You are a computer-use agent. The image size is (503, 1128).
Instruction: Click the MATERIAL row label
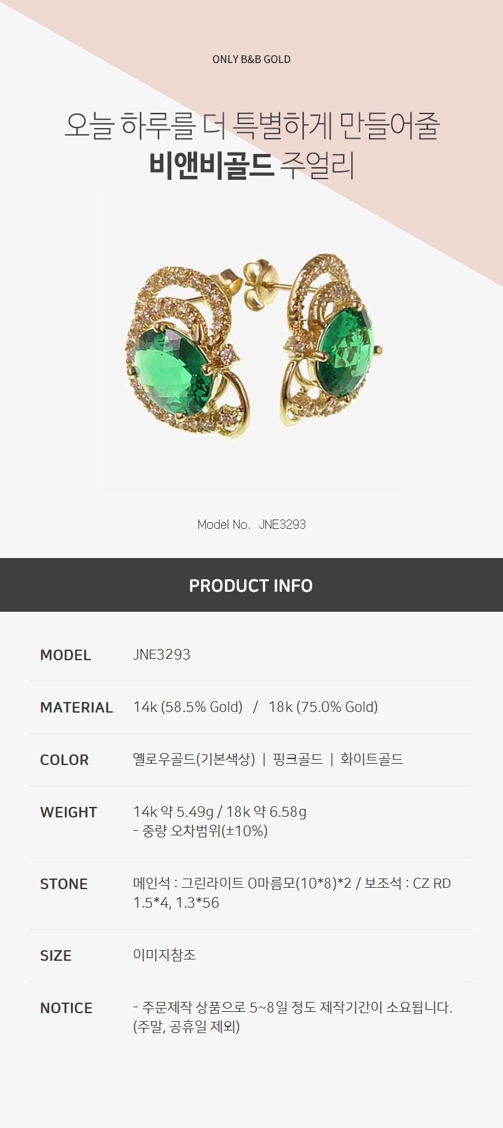click(76, 707)
